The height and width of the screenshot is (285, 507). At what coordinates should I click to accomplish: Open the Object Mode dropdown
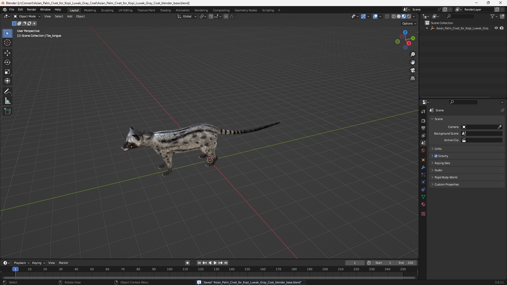(x=27, y=16)
